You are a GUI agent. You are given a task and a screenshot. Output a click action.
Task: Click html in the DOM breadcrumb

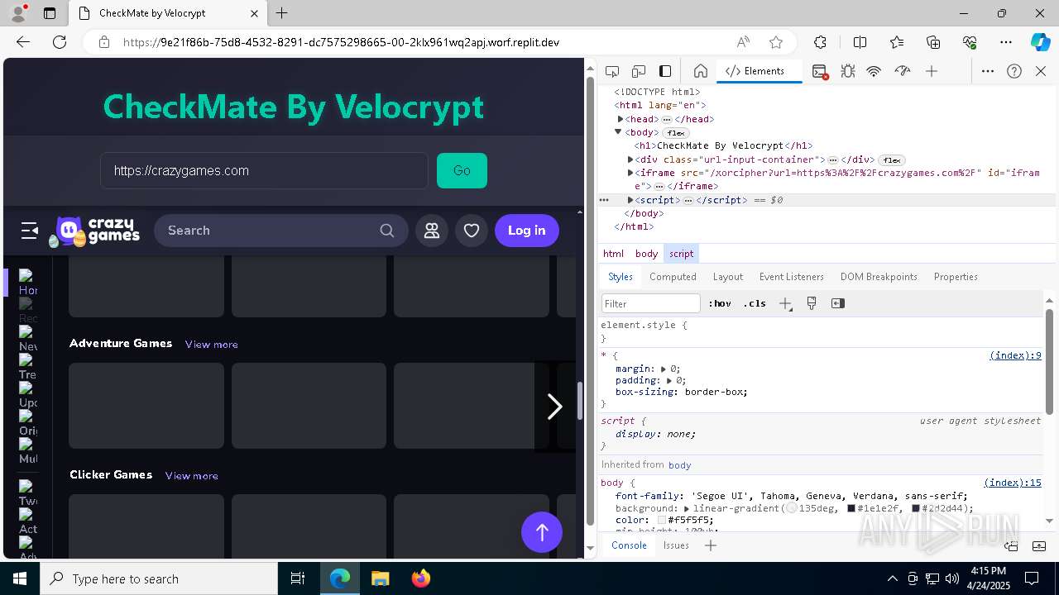613,254
